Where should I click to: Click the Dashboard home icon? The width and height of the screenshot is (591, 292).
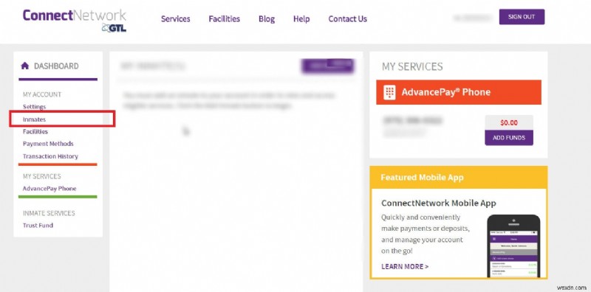click(25, 66)
